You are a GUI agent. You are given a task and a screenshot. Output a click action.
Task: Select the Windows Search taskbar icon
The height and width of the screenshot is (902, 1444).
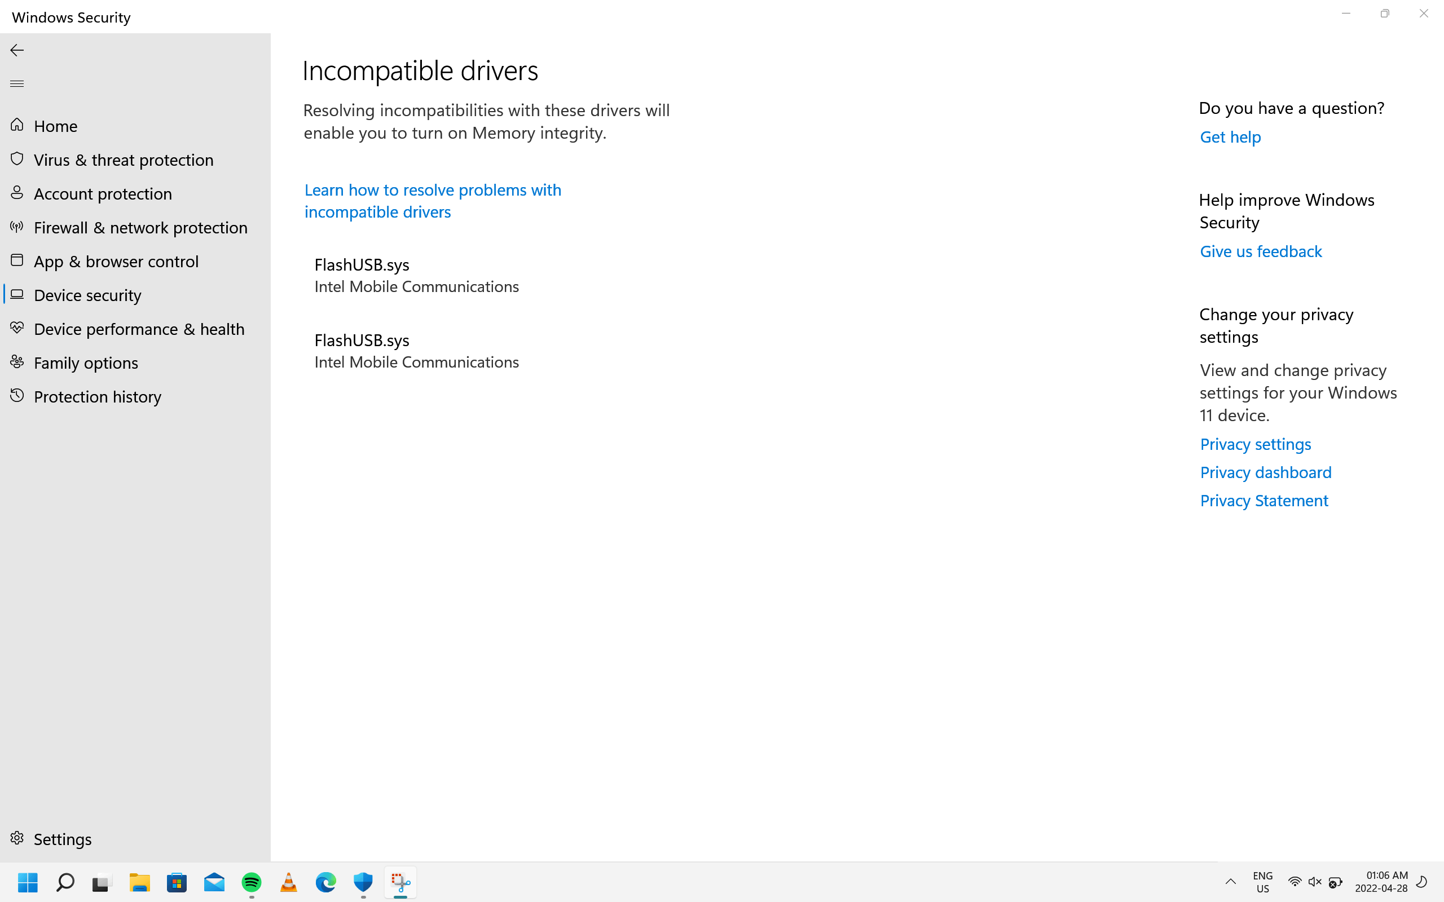pyautogui.click(x=64, y=883)
